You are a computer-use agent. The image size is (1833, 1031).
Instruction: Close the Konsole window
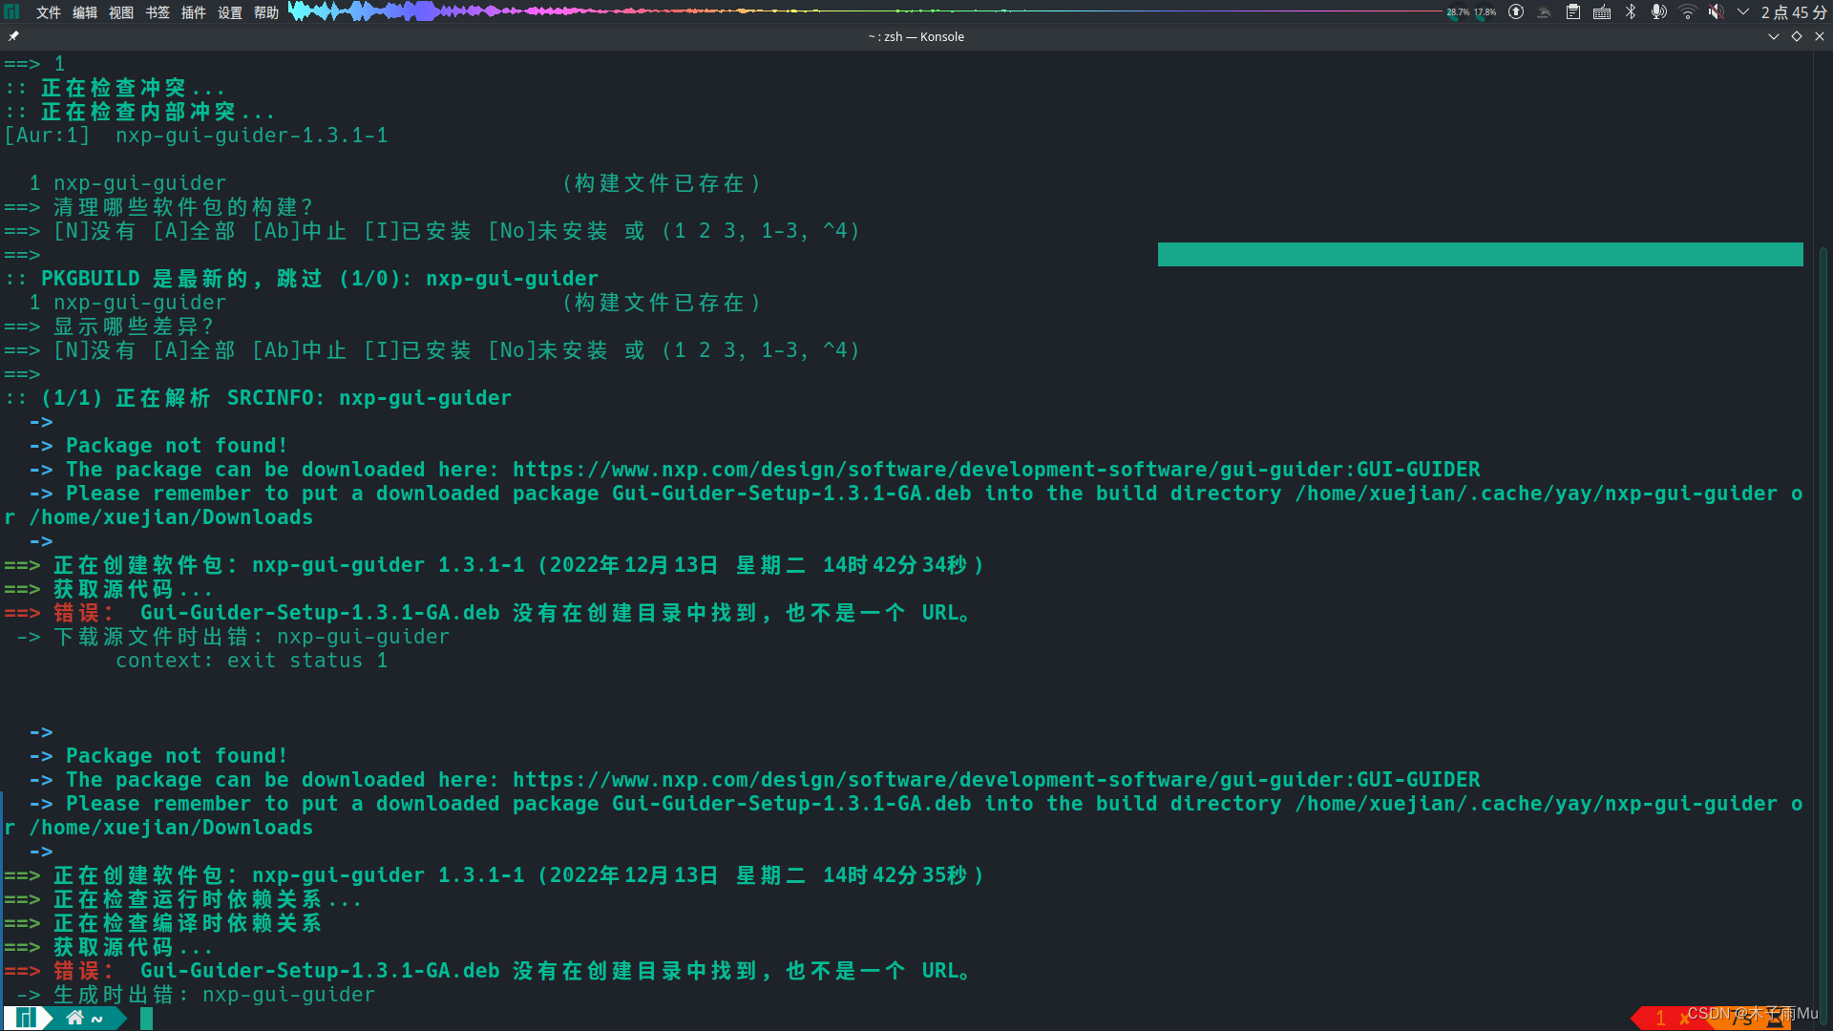tap(1820, 36)
